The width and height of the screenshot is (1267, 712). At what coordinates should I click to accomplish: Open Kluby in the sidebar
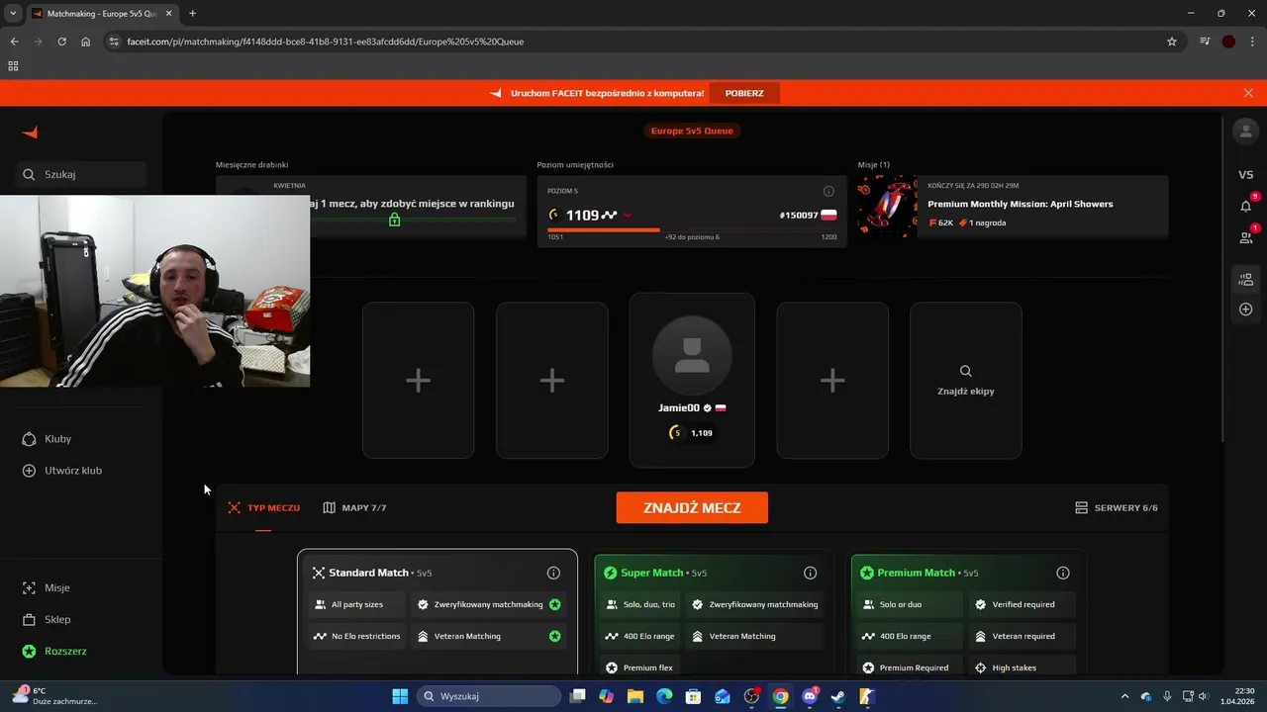pyautogui.click(x=57, y=439)
